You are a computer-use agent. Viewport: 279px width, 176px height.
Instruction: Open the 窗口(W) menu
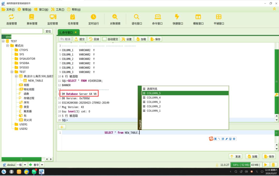41,9
